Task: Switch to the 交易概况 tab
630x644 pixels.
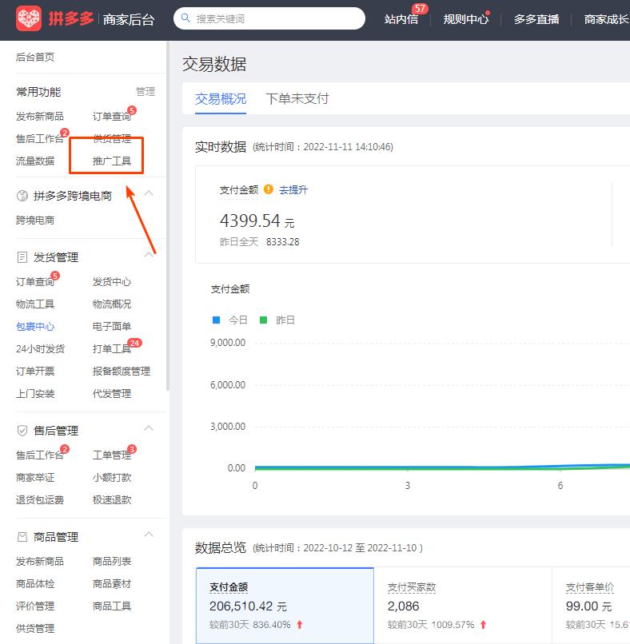Action: [221, 99]
